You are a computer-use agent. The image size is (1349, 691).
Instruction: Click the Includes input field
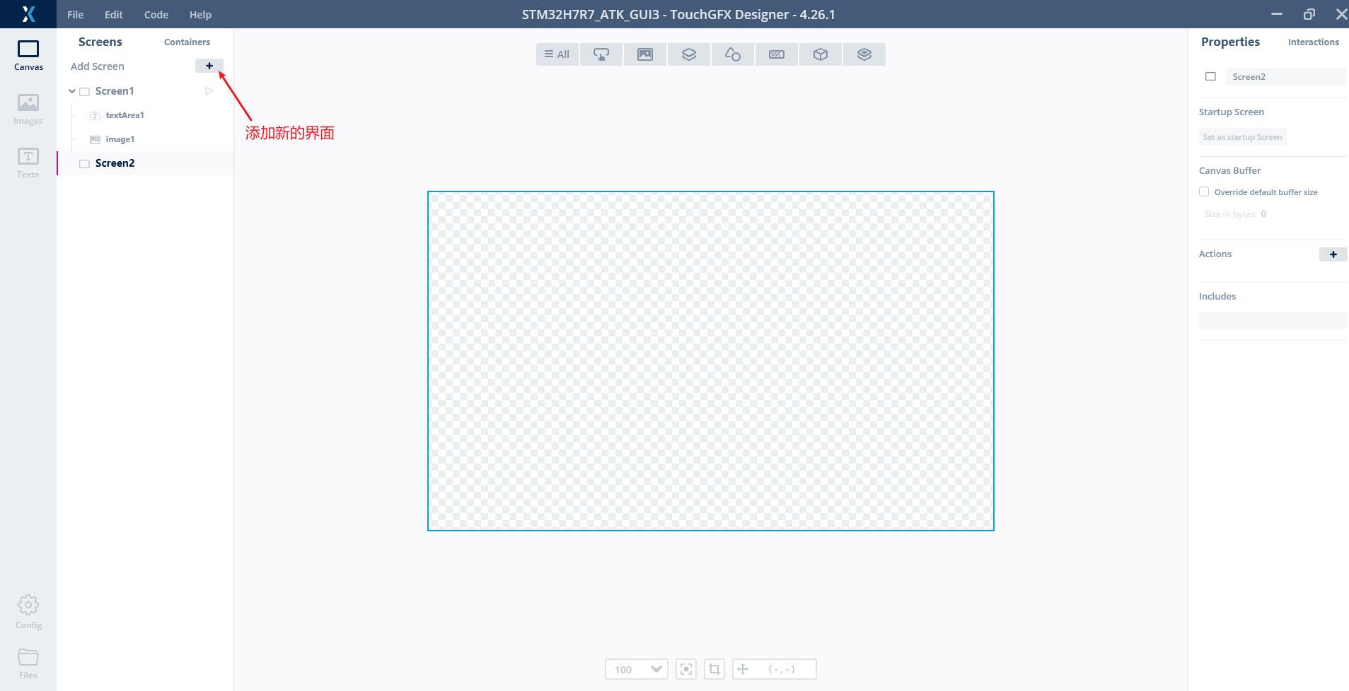[x=1273, y=321]
